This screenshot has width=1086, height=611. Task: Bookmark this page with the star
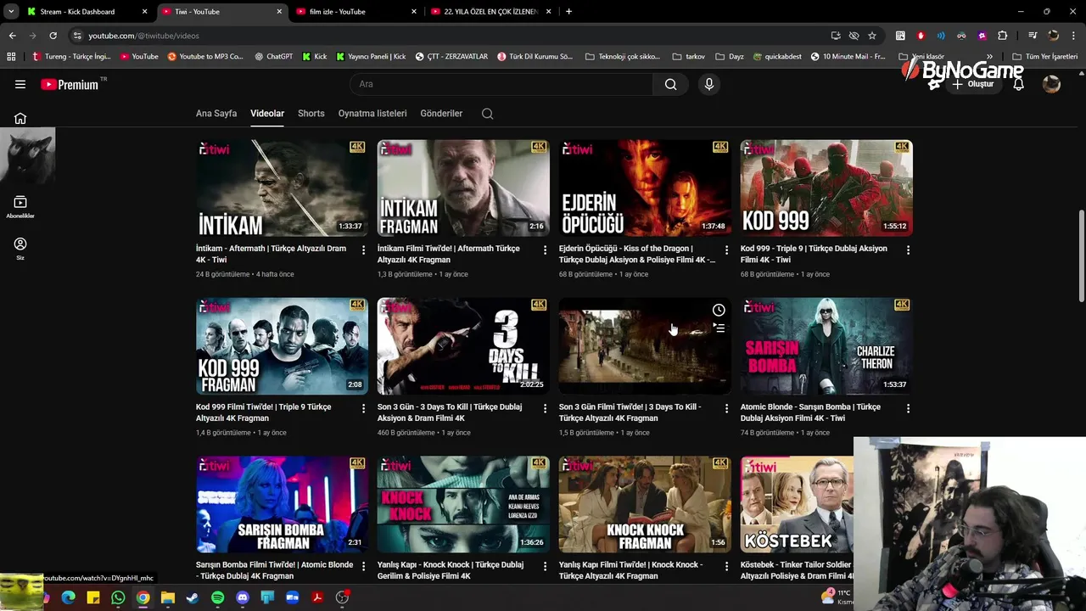(x=871, y=36)
